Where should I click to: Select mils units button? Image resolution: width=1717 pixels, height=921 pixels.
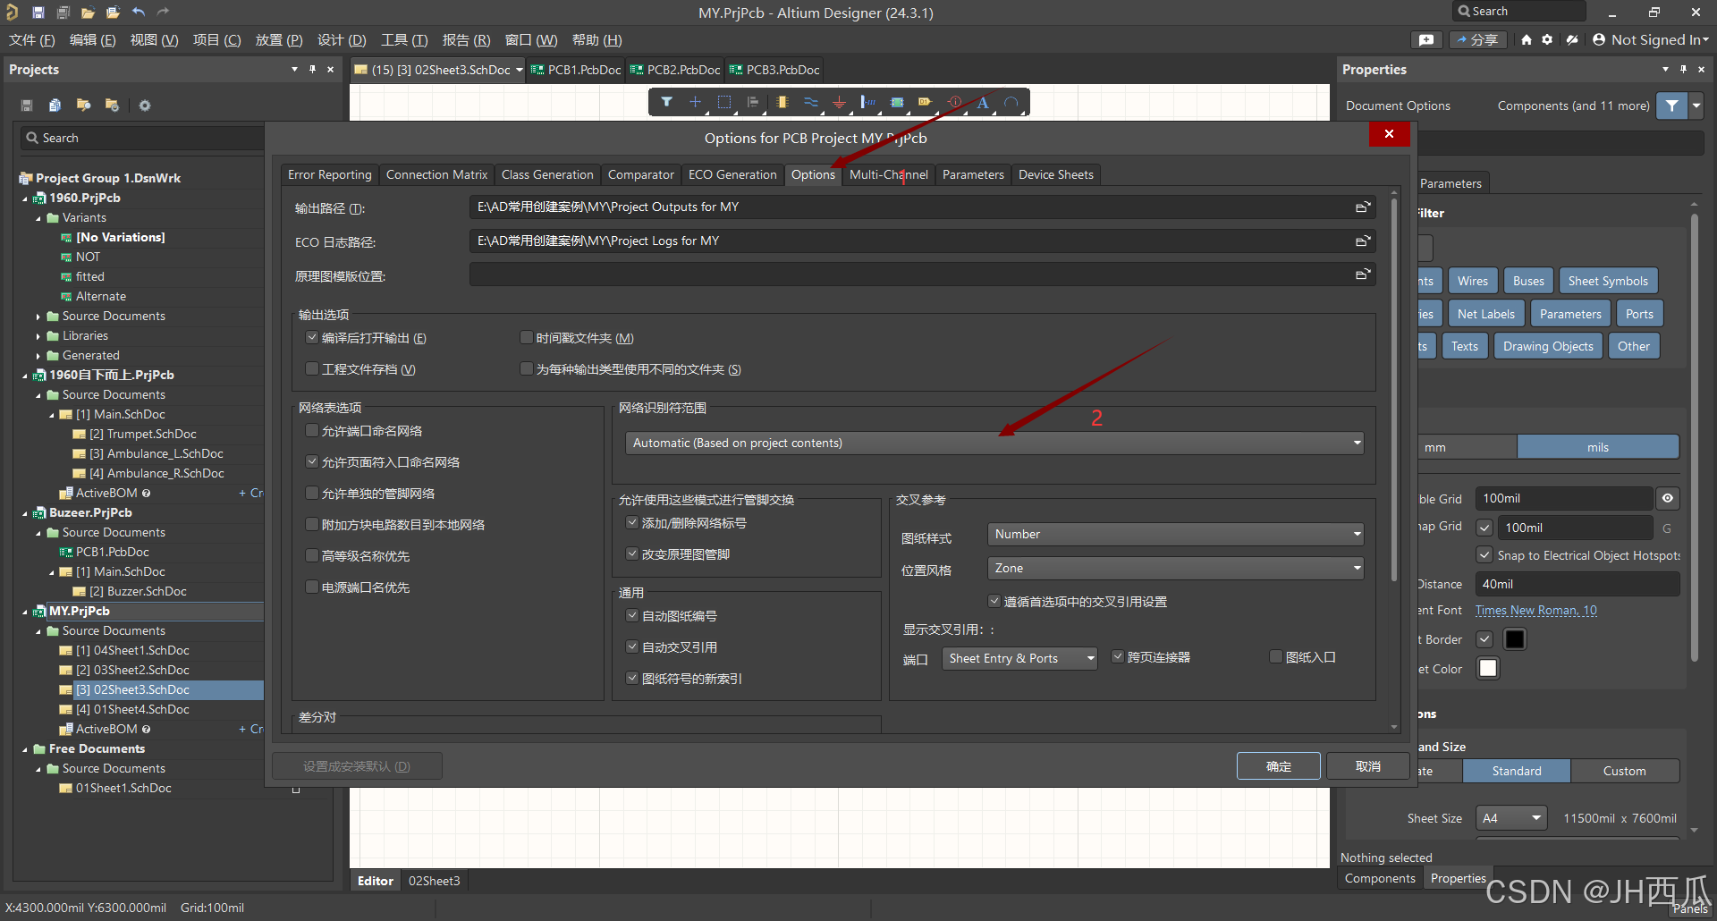(1598, 447)
